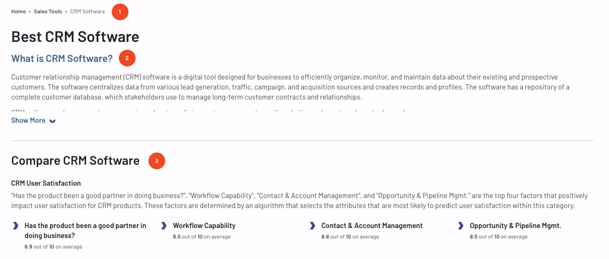Viewport: 609px width, 259px height.
Task: Select the Opportunity & Pipeline Mgmt. factor
Action: tap(515, 226)
